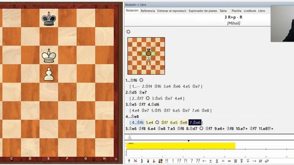Apply the '∓' Black is better evaluation
This screenshot has width=294, height=165.
pyautogui.click(x=248, y=161)
